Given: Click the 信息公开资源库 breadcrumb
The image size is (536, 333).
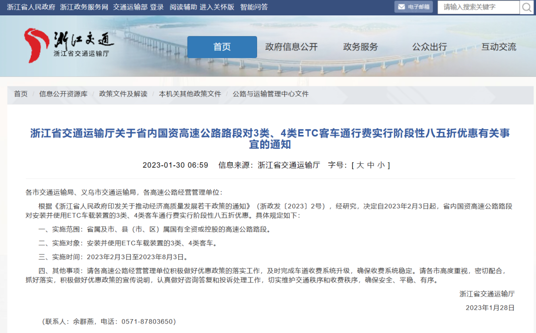Looking at the screenshot, I should pyautogui.click(x=63, y=94).
